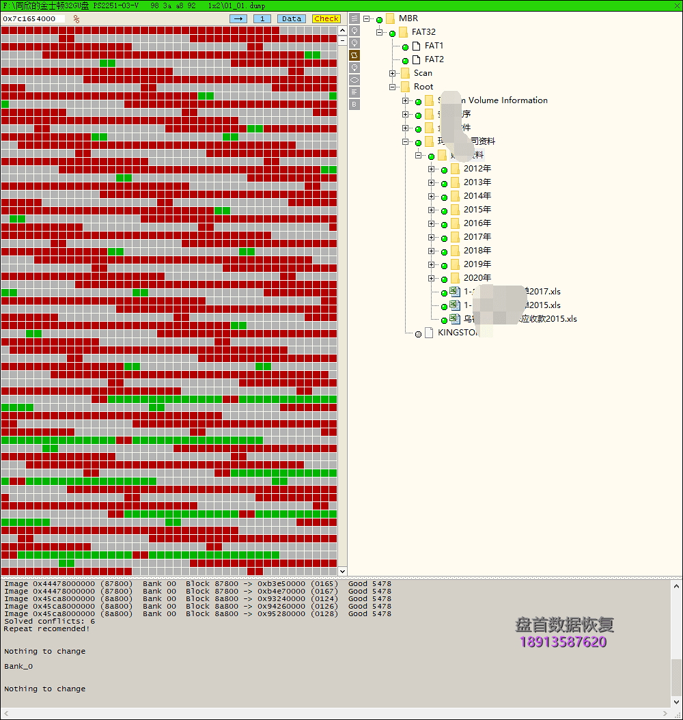
Task: Select the FAT2 tree entry label
Action: tap(434, 59)
